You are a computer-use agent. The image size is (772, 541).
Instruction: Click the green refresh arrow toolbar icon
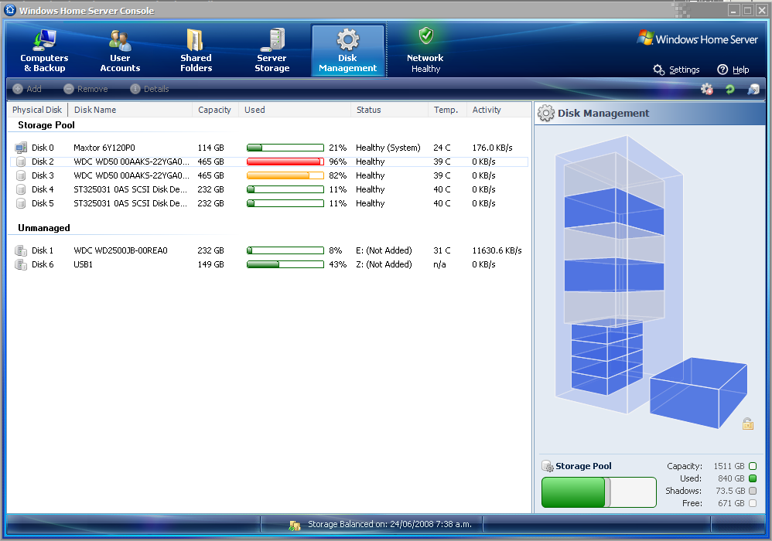729,90
